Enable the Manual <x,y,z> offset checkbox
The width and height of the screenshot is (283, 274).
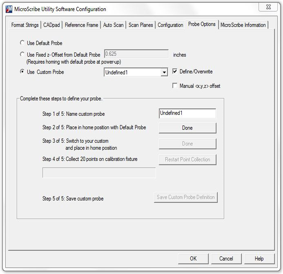pos(175,86)
